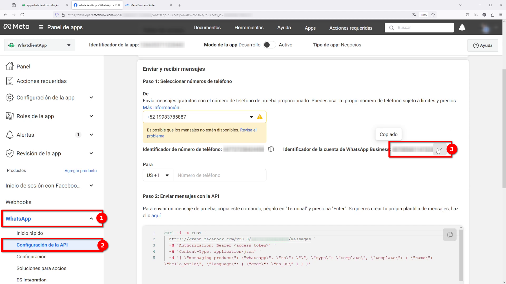Copy the phone number identifier

(271, 149)
